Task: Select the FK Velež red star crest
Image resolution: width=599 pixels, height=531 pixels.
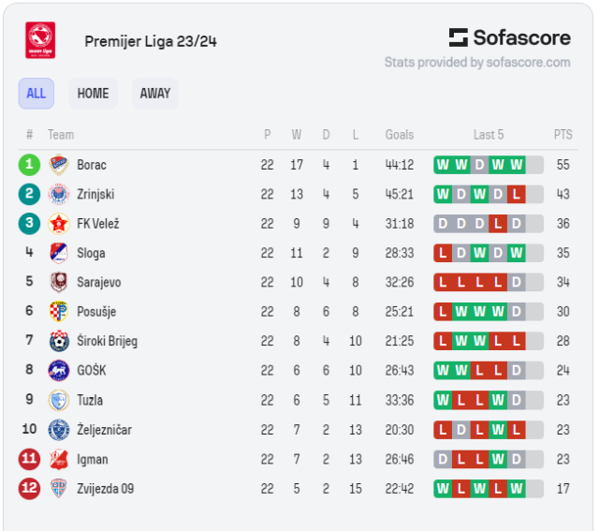Action: coord(58,224)
